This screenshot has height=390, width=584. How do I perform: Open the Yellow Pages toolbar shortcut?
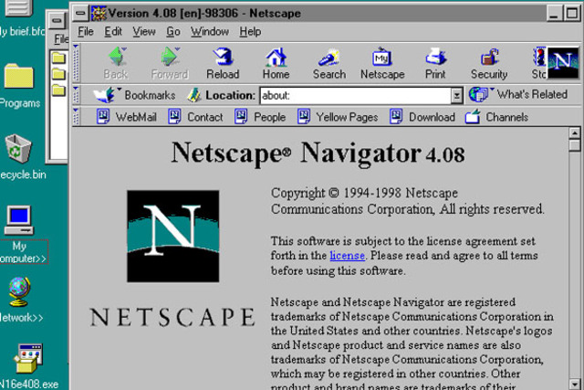[338, 117]
